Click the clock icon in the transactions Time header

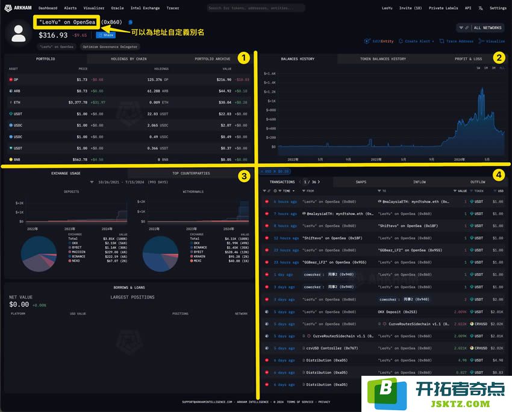[x=275, y=191]
